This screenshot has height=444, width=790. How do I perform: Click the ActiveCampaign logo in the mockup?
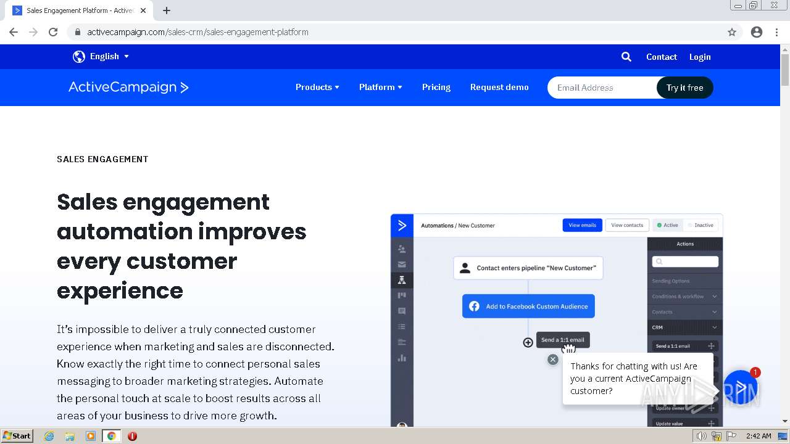pos(402,226)
